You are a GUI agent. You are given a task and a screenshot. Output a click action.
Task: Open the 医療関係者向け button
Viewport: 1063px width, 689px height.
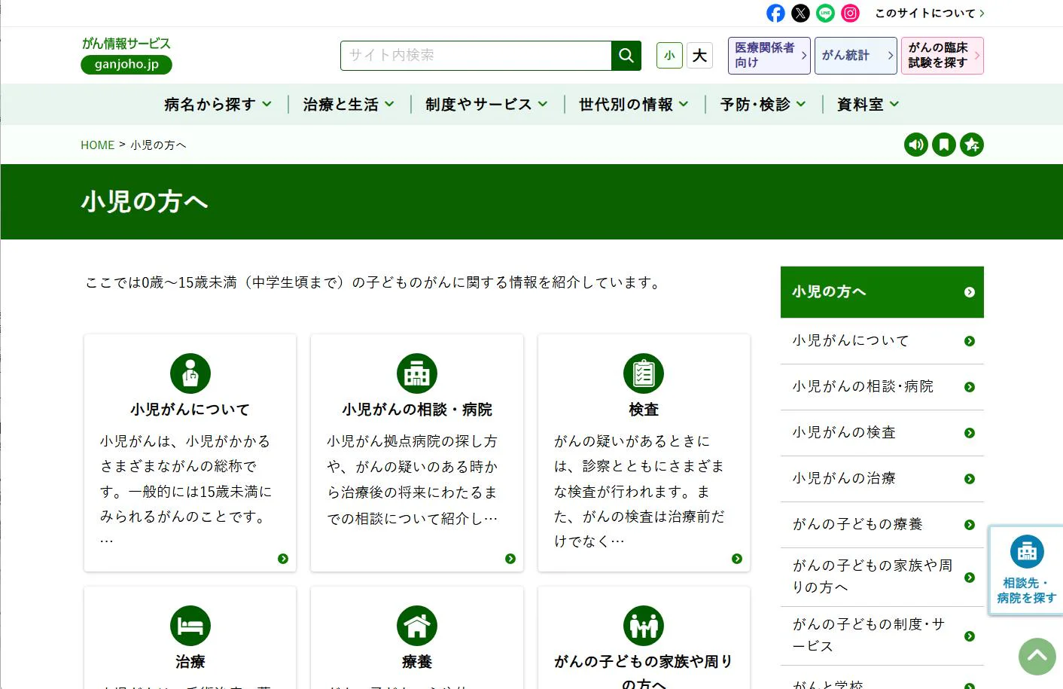click(769, 56)
